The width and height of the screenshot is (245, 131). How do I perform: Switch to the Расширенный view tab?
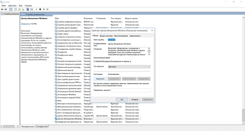pyautogui.click(x=28, y=126)
